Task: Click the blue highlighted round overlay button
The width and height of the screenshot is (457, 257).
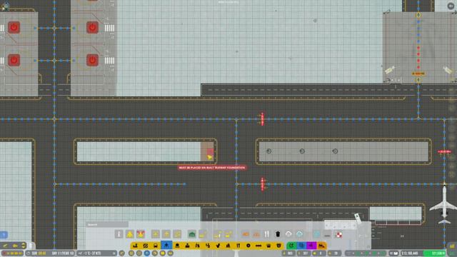Action: point(147,253)
